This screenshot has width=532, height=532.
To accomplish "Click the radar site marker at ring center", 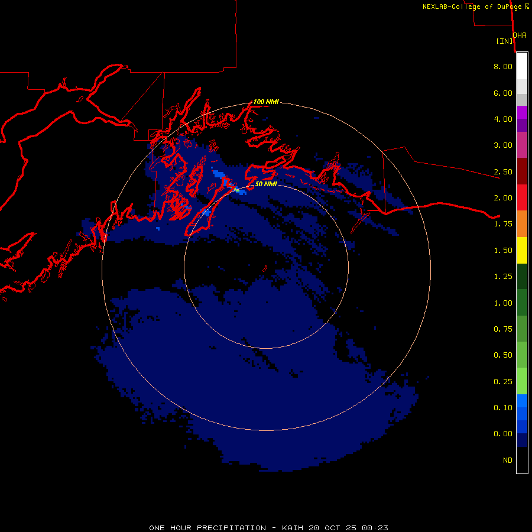I will coord(265,268).
